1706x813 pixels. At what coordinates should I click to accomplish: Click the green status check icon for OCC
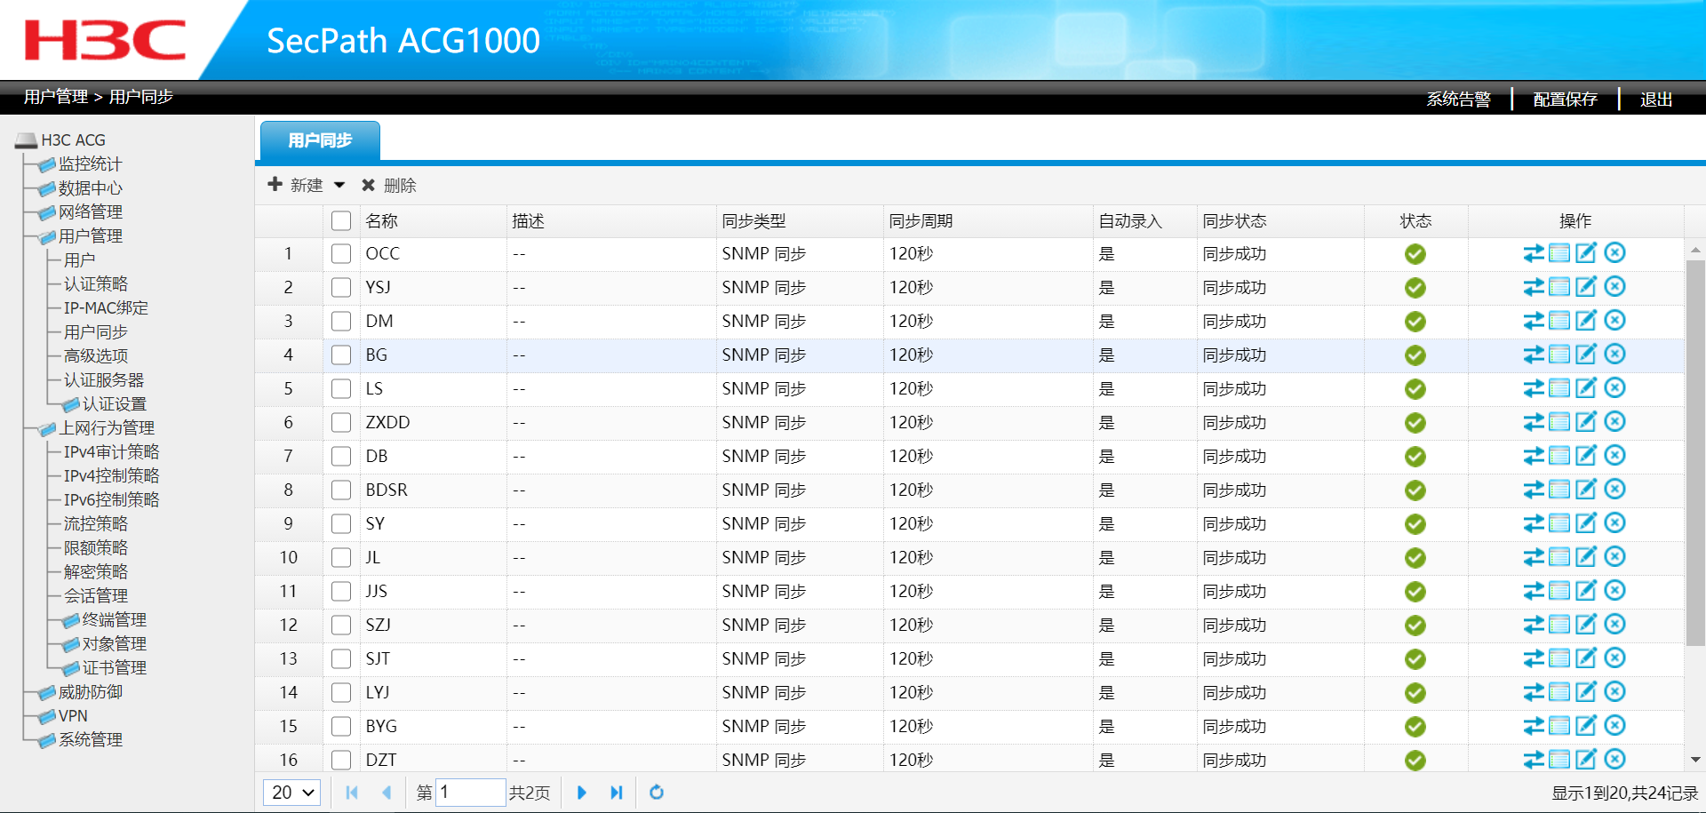(x=1415, y=254)
